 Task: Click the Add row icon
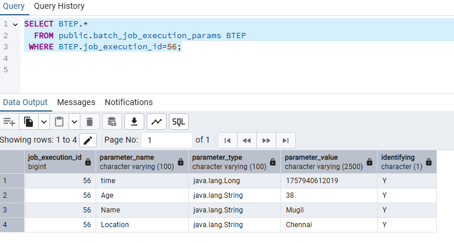[9, 122]
